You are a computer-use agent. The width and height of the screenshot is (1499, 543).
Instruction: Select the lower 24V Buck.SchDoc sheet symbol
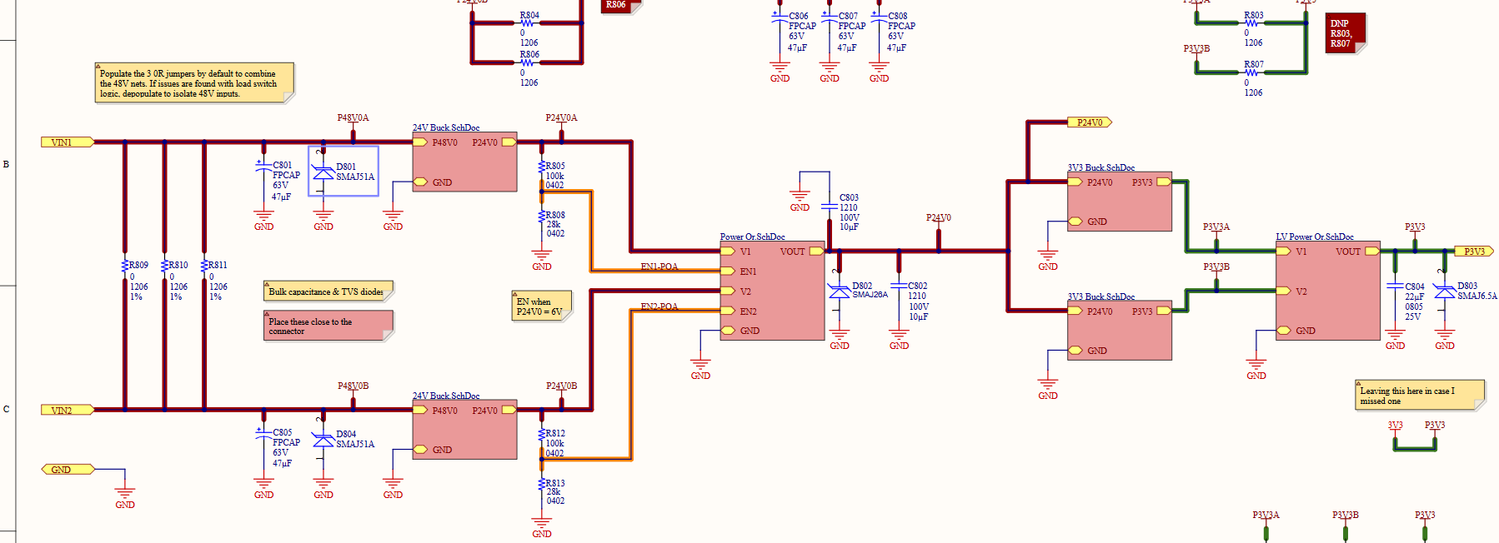[465, 430]
